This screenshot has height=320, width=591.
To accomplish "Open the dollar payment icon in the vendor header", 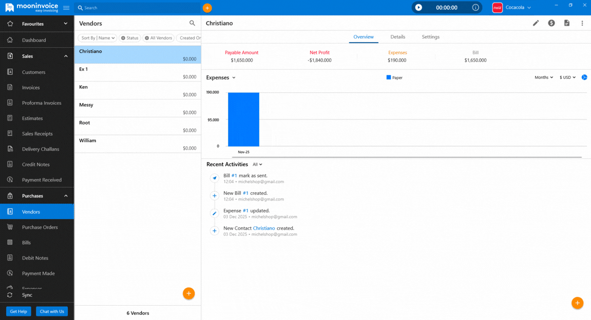I will [551, 23].
